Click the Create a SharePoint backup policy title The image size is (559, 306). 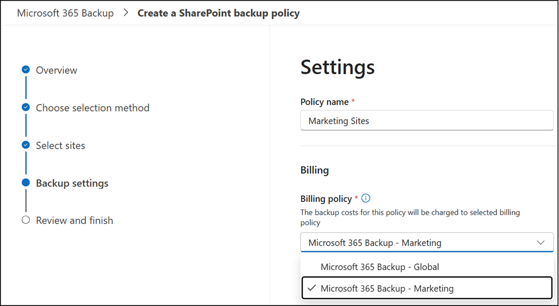219,13
